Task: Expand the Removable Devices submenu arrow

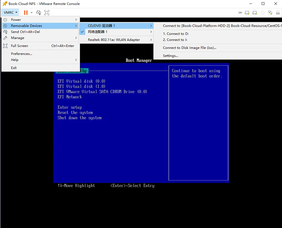Action: pyautogui.click(x=76, y=26)
